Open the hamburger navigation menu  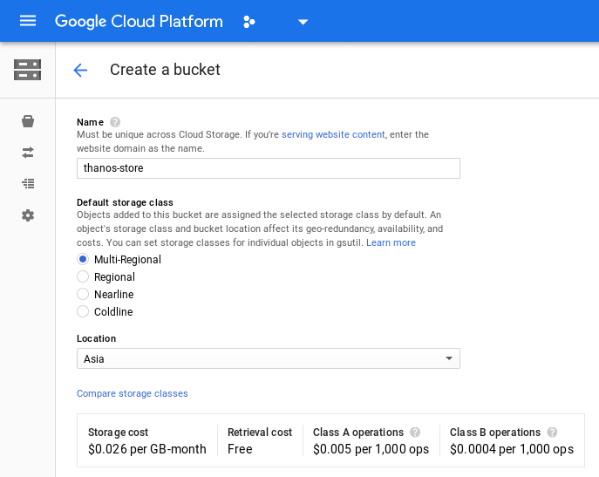pos(28,21)
